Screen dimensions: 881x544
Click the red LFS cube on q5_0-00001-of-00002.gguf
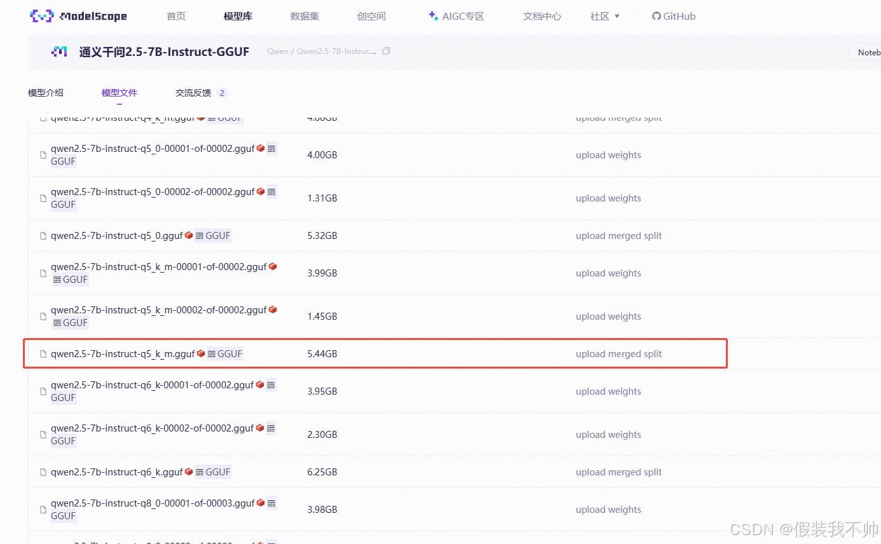[x=261, y=149]
